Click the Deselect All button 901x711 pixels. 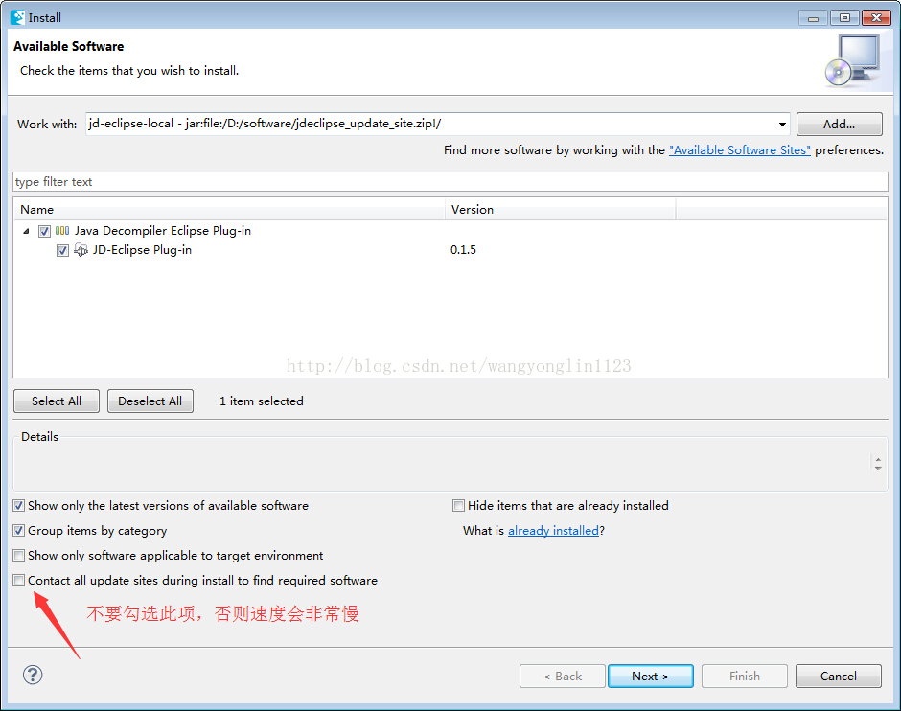[x=150, y=401]
